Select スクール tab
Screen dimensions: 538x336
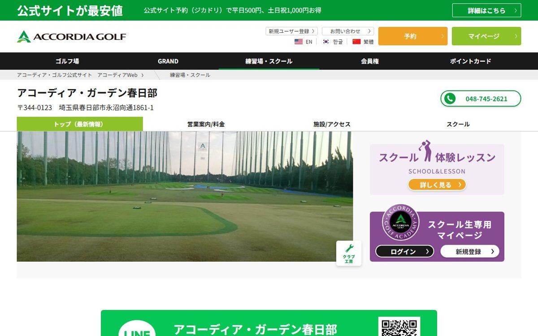point(458,124)
